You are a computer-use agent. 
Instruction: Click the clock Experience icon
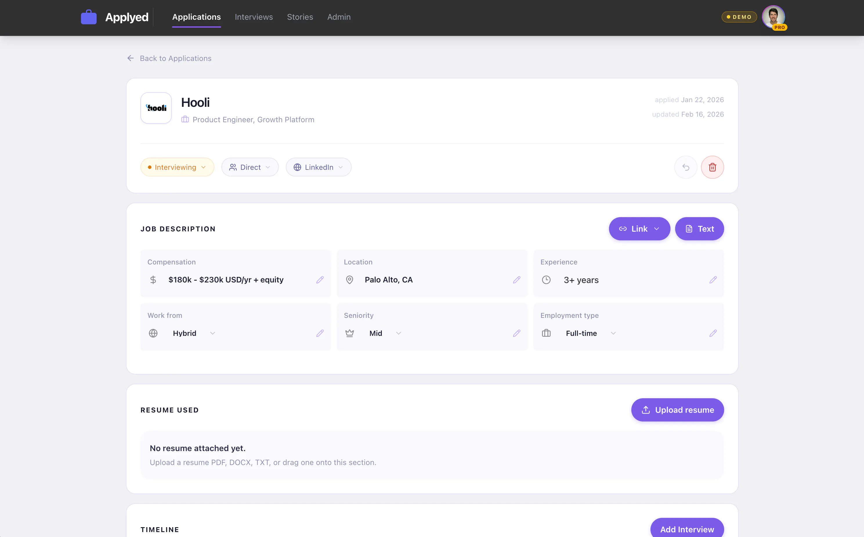pos(546,280)
